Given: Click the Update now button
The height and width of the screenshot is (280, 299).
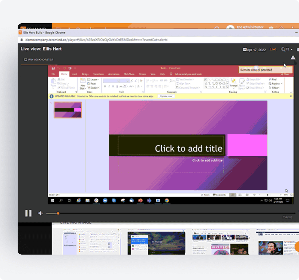Looking at the screenshot, I should [x=166, y=96].
